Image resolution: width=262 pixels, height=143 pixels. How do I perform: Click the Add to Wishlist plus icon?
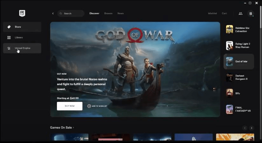click(89, 106)
